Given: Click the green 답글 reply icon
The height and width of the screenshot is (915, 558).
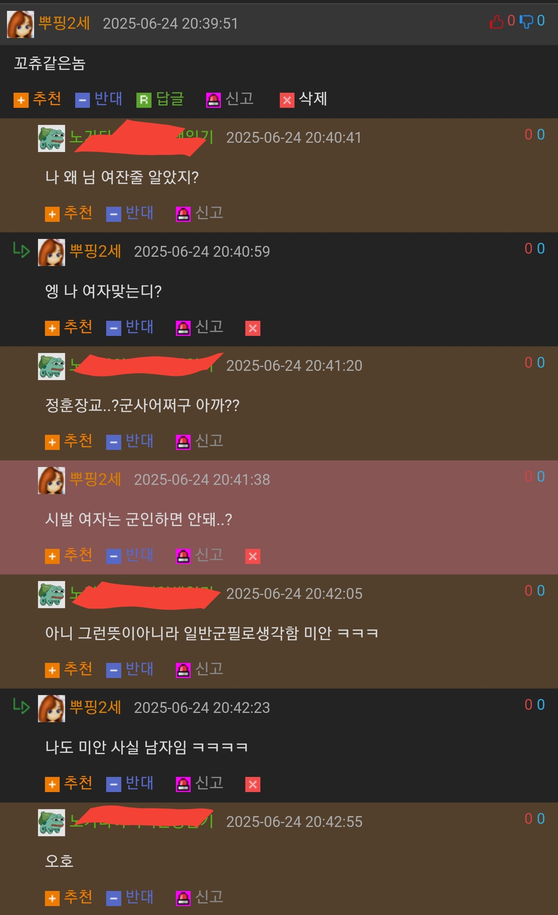Looking at the screenshot, I should tap(144, 100).
